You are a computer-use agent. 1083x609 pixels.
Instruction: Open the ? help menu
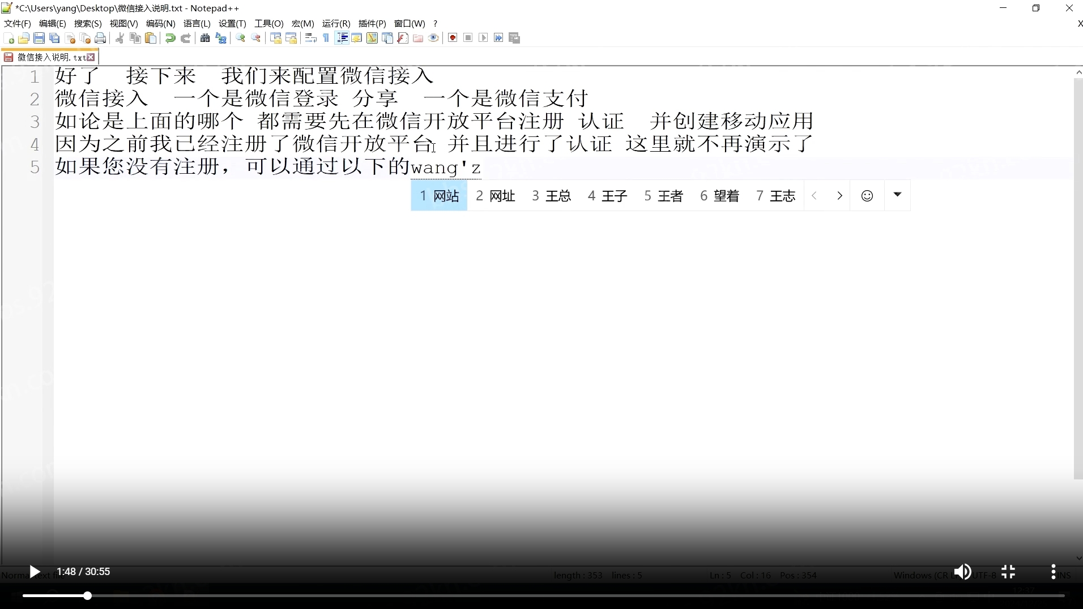[435, 23]
